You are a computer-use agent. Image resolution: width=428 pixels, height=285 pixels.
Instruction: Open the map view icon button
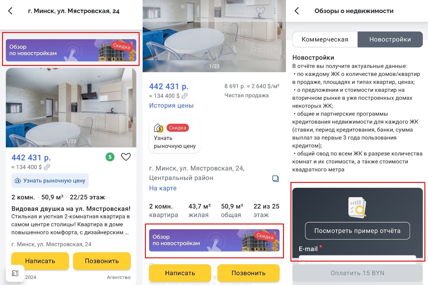click(15, 273)
